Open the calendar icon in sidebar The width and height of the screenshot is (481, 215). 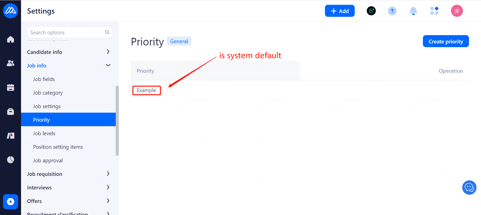coord(11,87)
